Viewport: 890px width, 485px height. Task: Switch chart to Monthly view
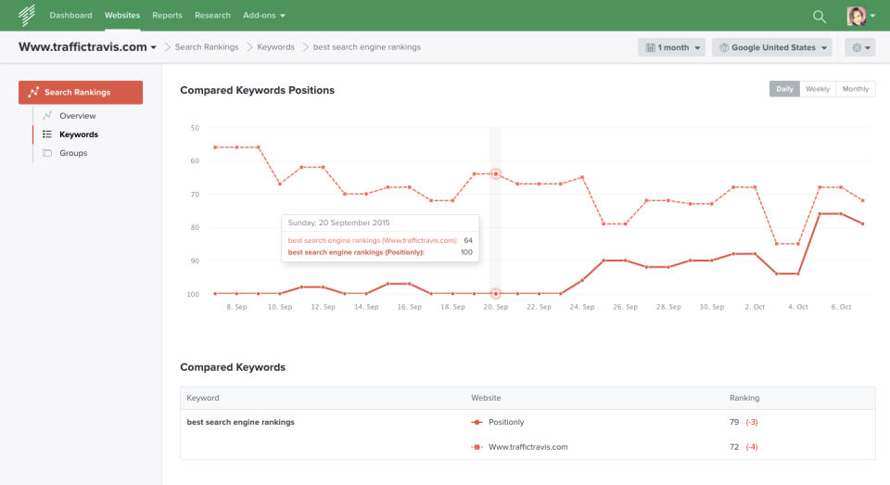[x=856, y=89]
